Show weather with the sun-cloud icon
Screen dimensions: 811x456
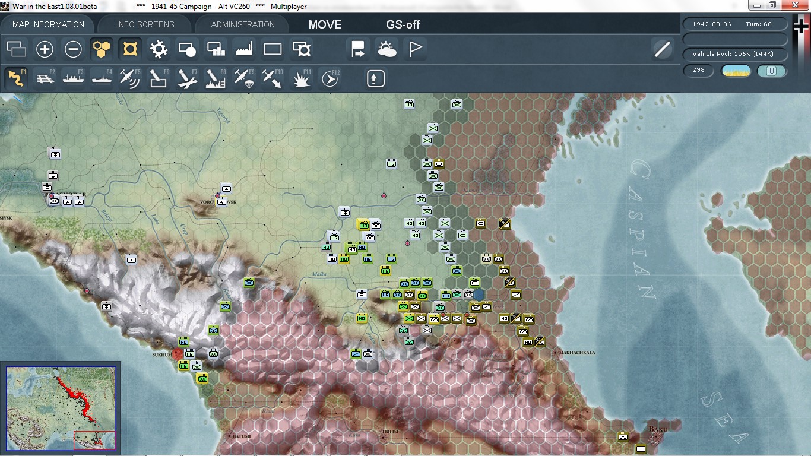pos(387,49)
